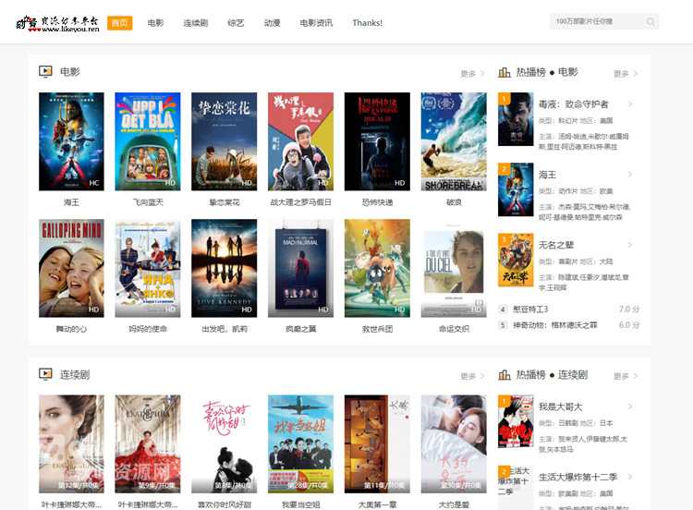Open the 命运交织 movie poster

pos(454,268)
